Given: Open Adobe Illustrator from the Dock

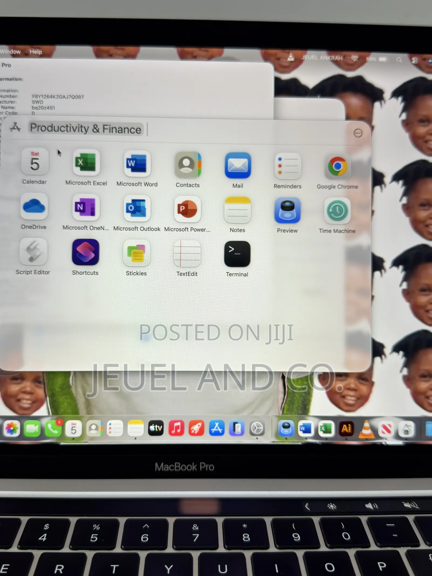Looking at the screenshot, I should coord(346,429).
